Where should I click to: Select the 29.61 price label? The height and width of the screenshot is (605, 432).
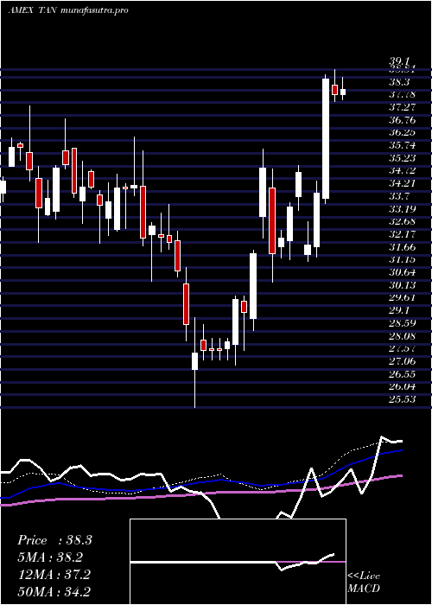(x=403, y=297)
